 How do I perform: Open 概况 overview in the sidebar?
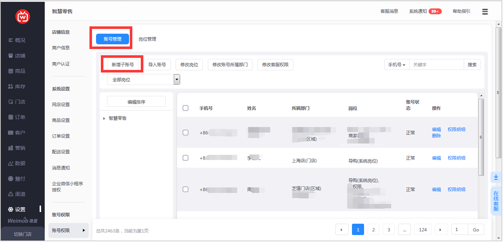pos(17,40)
